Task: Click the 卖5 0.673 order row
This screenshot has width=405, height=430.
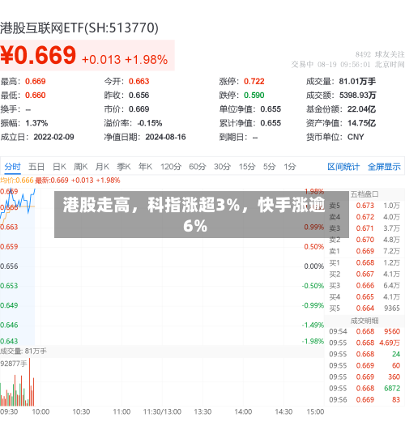Action: click(x=364, y=206)
